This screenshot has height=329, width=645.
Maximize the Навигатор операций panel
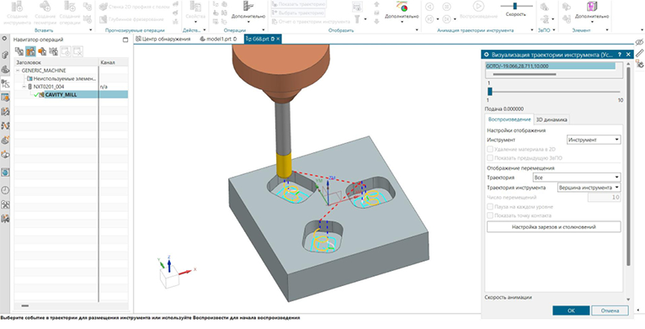tap(125, 40)
